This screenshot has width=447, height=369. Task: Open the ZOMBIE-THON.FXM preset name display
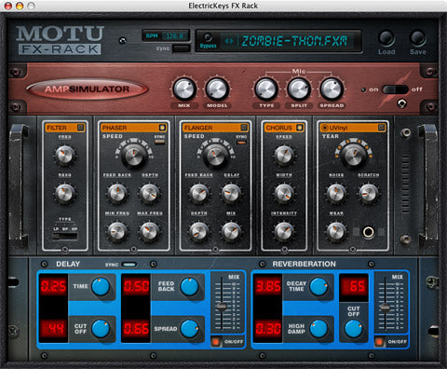[294, 41]
